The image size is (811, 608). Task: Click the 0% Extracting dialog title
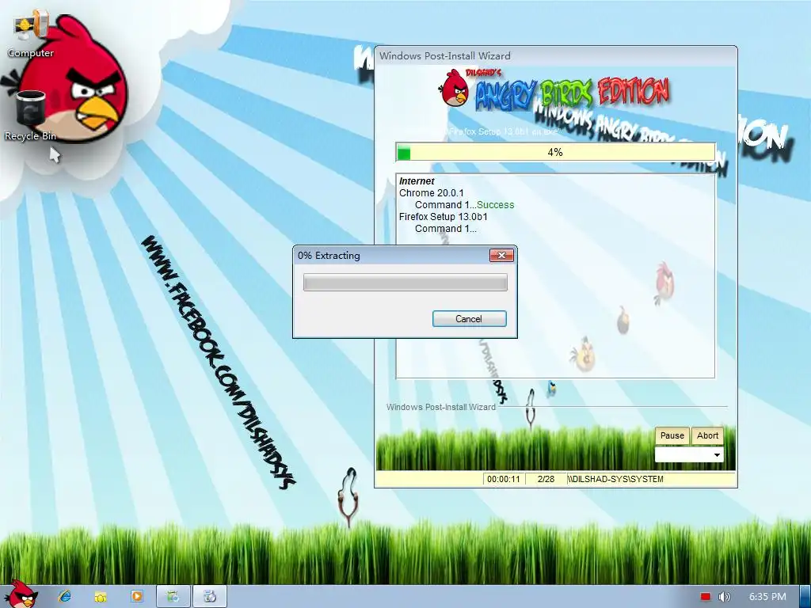(x=329, y=256)
